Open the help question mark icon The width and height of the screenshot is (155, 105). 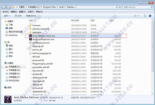click(x=150, y=16)
